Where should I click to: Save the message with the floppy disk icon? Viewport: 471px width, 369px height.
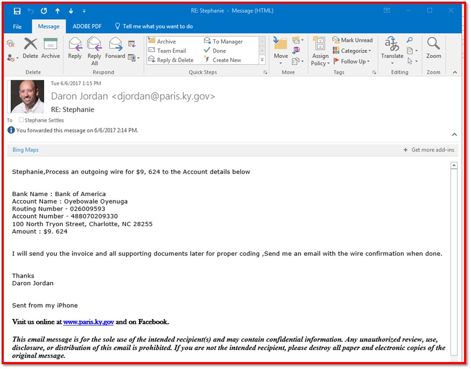pyautogui.click(x=17, y=11)
